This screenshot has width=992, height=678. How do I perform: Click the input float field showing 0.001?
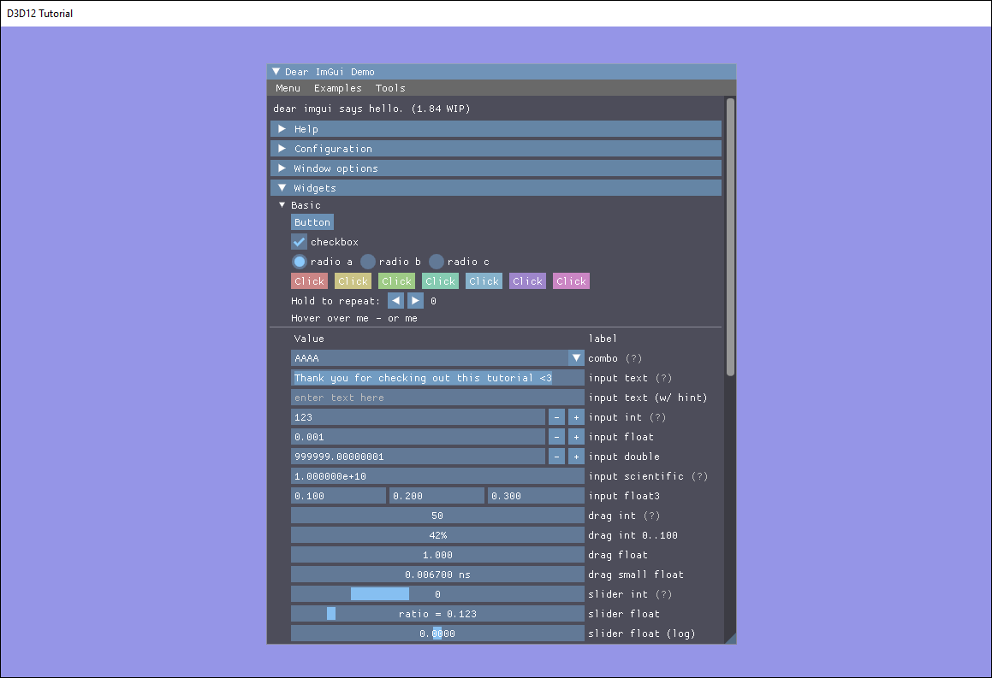pyautogui.click(x=419, y=437)
